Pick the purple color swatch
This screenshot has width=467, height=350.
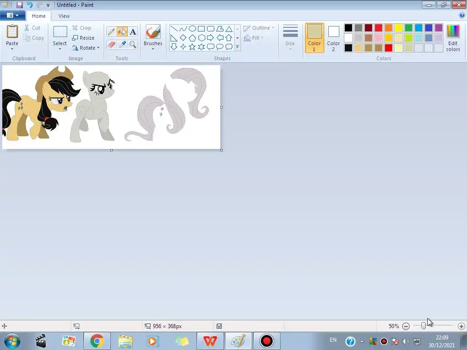click(x=439, y=28)
